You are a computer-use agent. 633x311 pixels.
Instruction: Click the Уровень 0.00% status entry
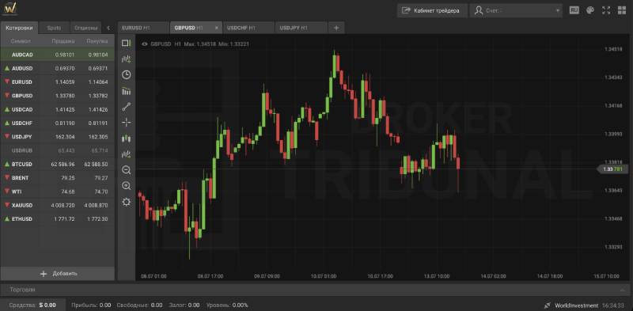pos(227,305)
